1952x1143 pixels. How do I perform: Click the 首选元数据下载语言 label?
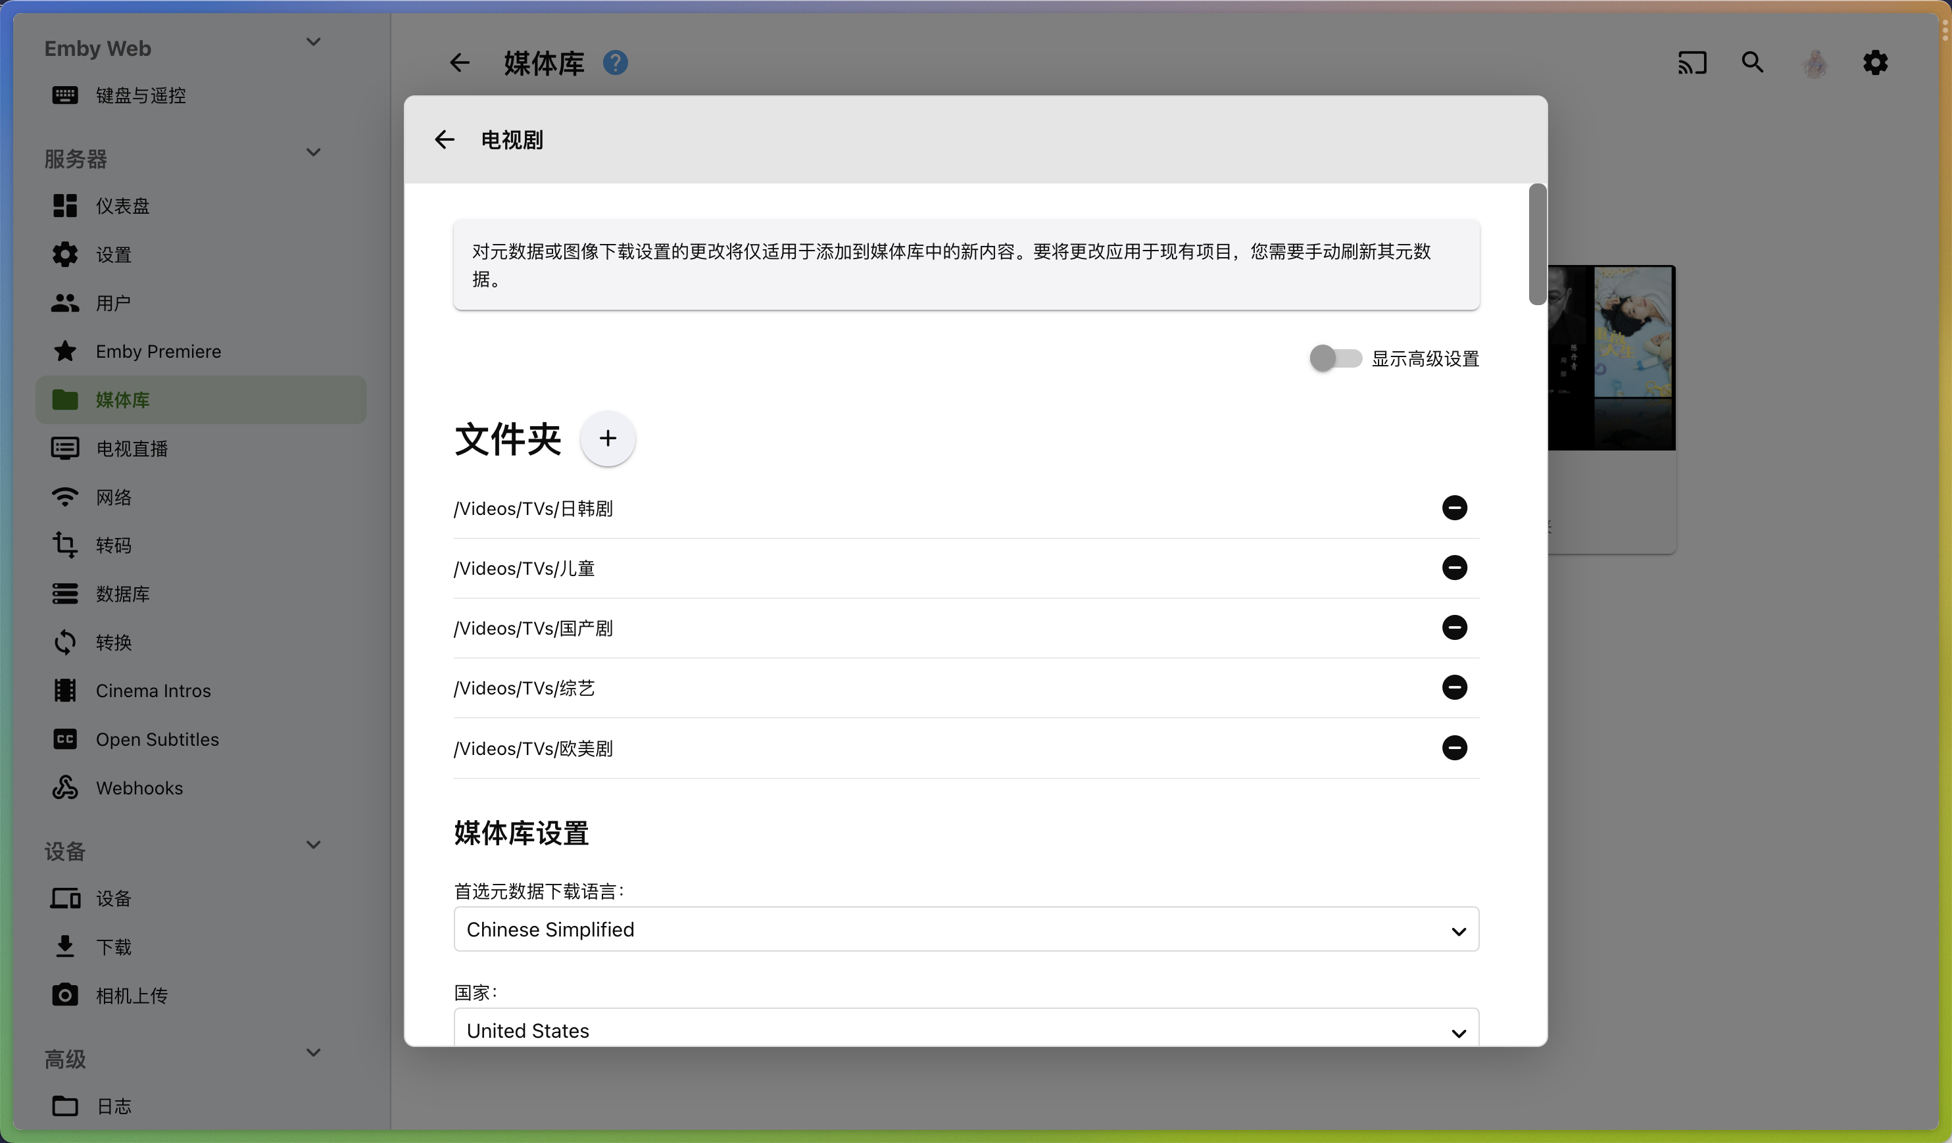(539, 891)
